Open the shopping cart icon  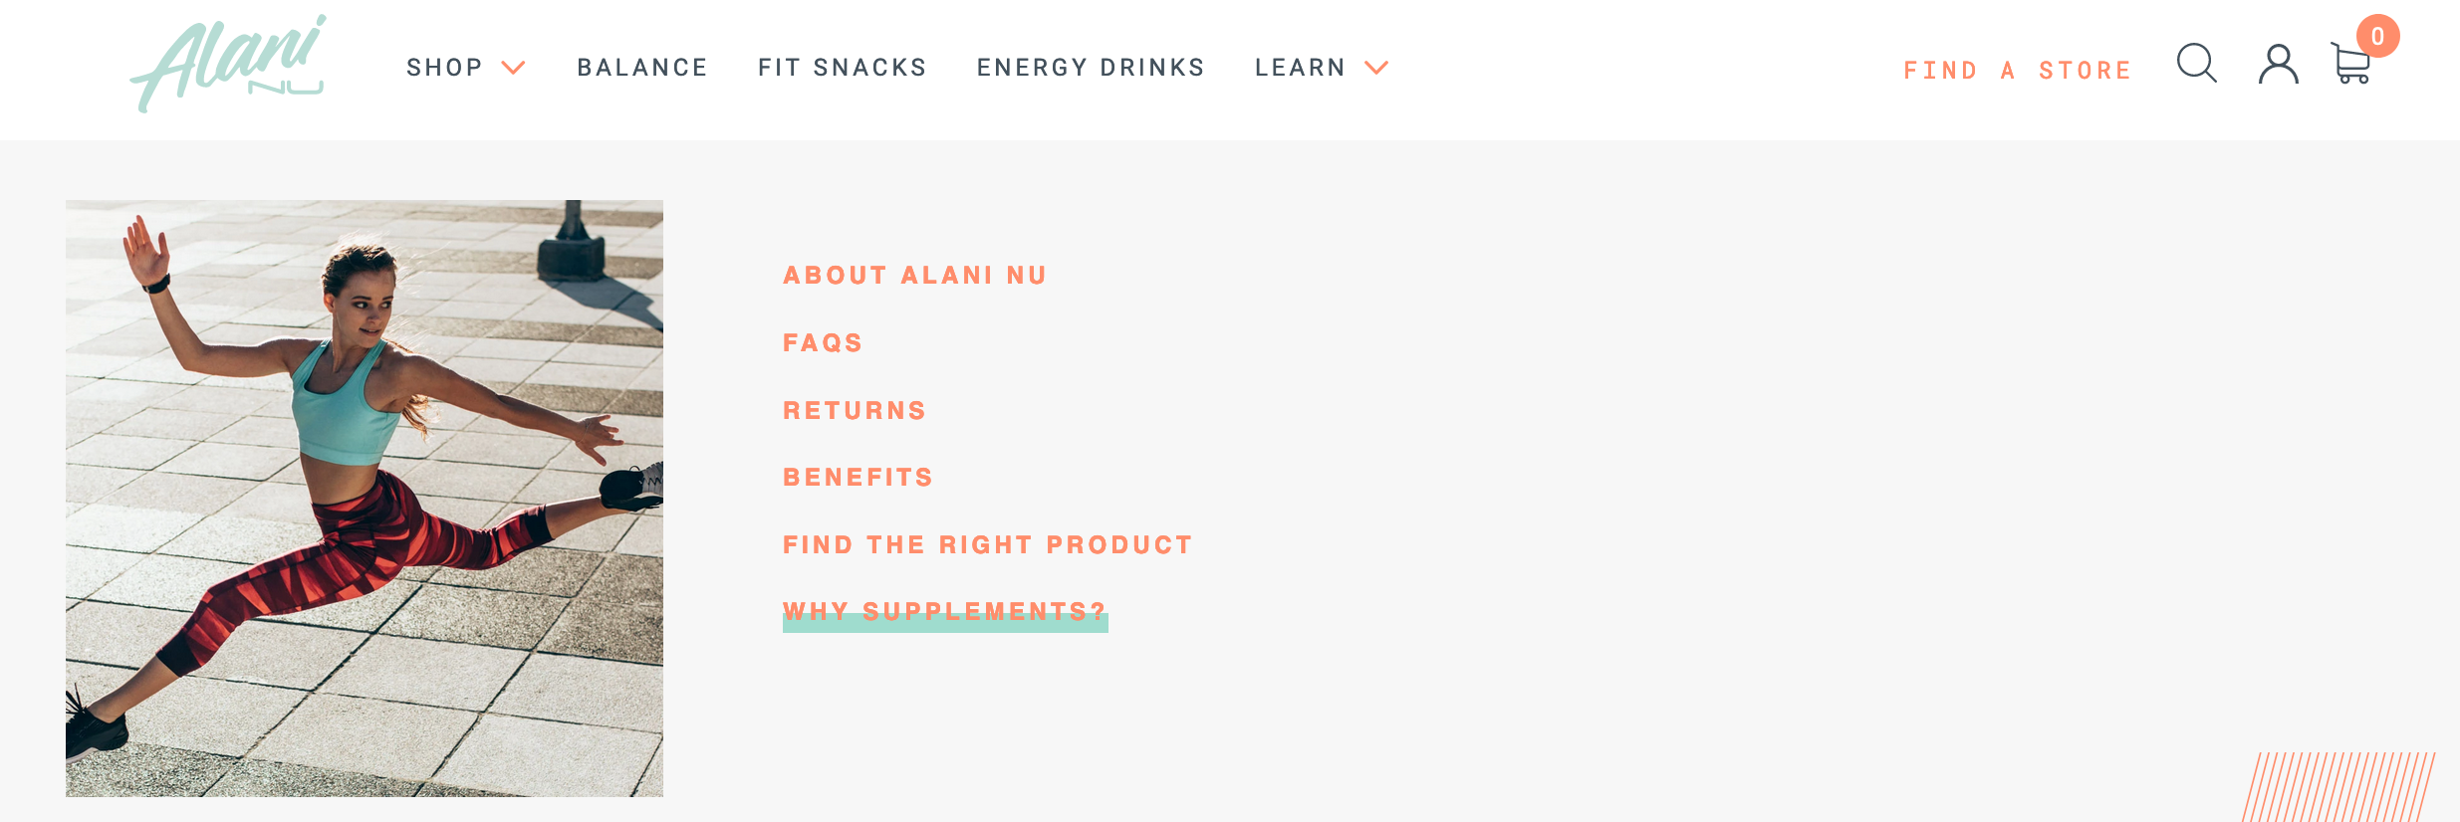pyautogui.click(x=2350, y=66)
